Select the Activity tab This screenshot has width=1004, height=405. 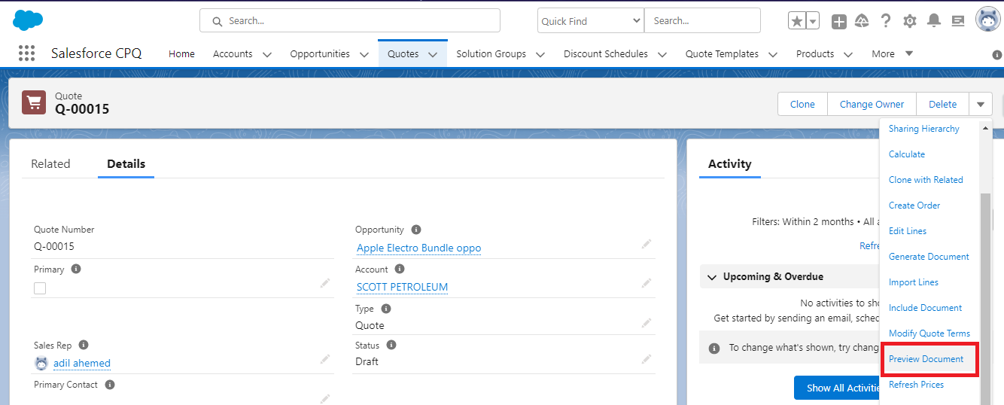pos(729,163)
